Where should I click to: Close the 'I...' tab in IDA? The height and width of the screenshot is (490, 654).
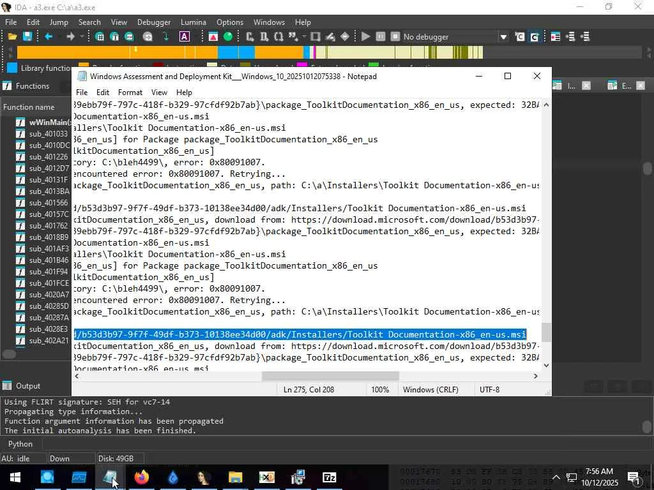(x=586, y=86)
